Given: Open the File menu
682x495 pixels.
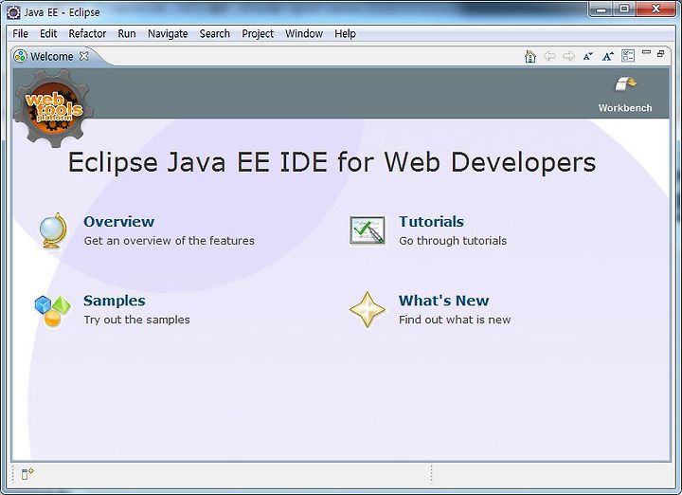Looking at the screenshot, I should pyautogui.click(x=20, y=33).
